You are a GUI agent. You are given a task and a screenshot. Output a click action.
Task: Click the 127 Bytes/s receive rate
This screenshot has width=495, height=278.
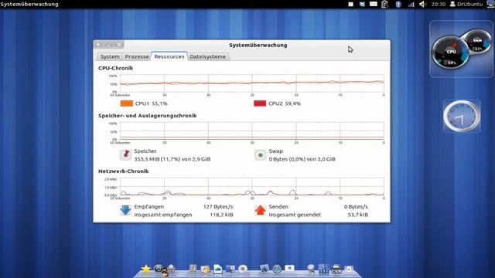pos(218,207)
